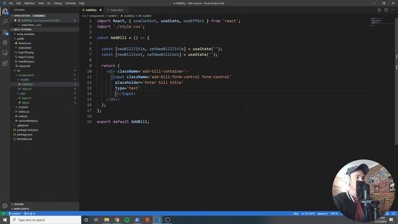Open the Help menu
The height and width of the screenshot is (224, 398).
(81, 3)
